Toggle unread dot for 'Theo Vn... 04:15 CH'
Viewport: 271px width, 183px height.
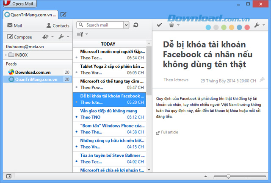pyautogui.click(x=77, y=147)
